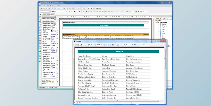Uncheck the PrintIfEmpty True checkbox
The width and height of the screenshot is (211, 106).
tap(51, 64)
